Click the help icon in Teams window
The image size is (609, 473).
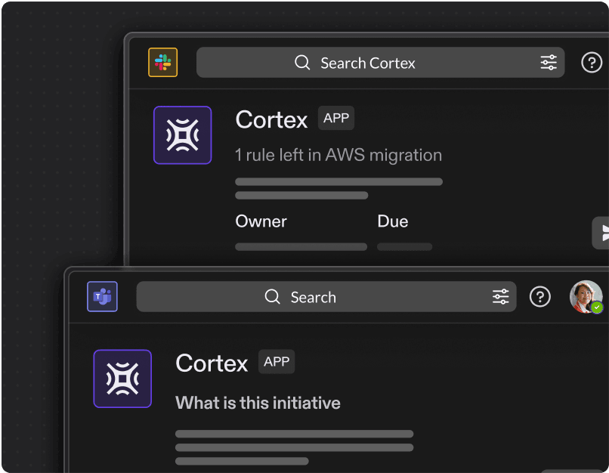(539, 297)
